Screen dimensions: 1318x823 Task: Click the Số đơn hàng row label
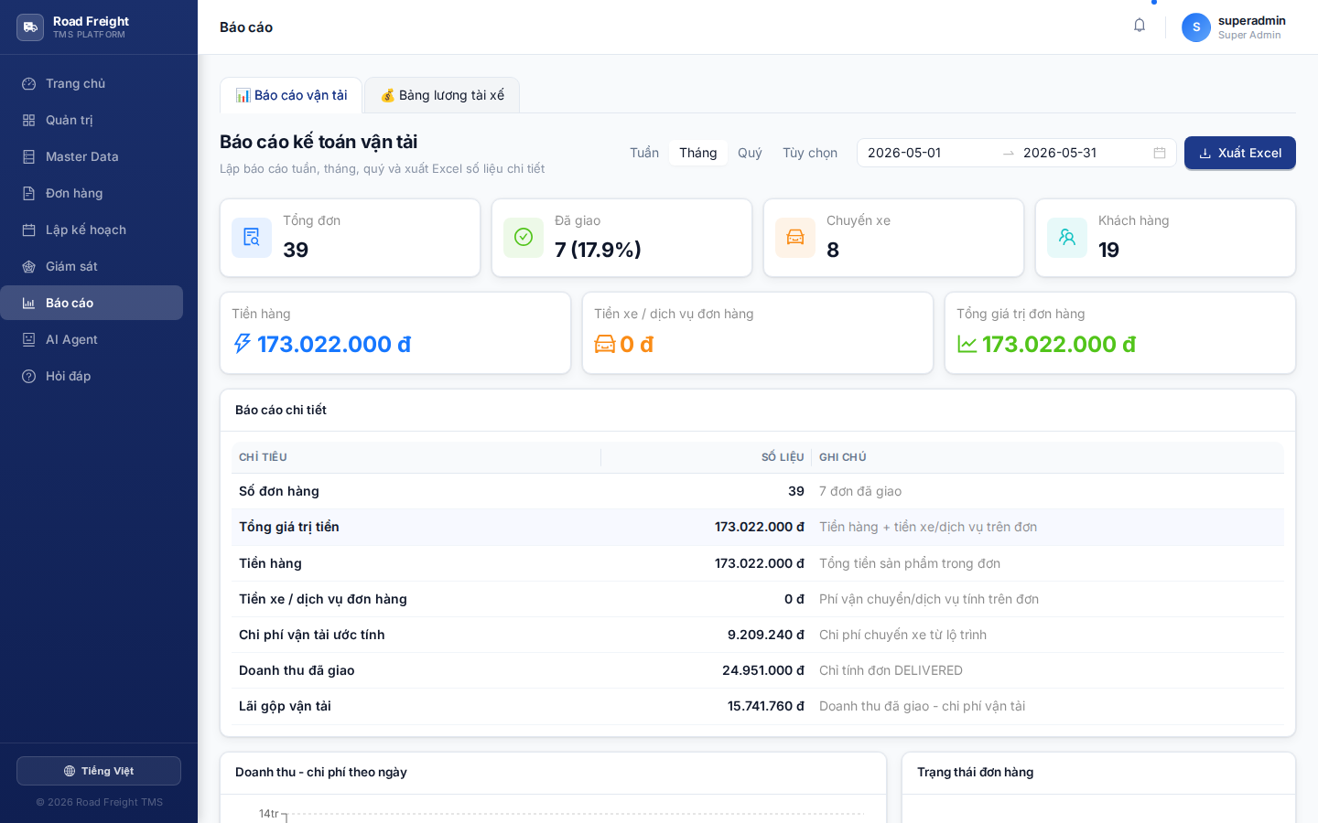click(x=279, y=491)
